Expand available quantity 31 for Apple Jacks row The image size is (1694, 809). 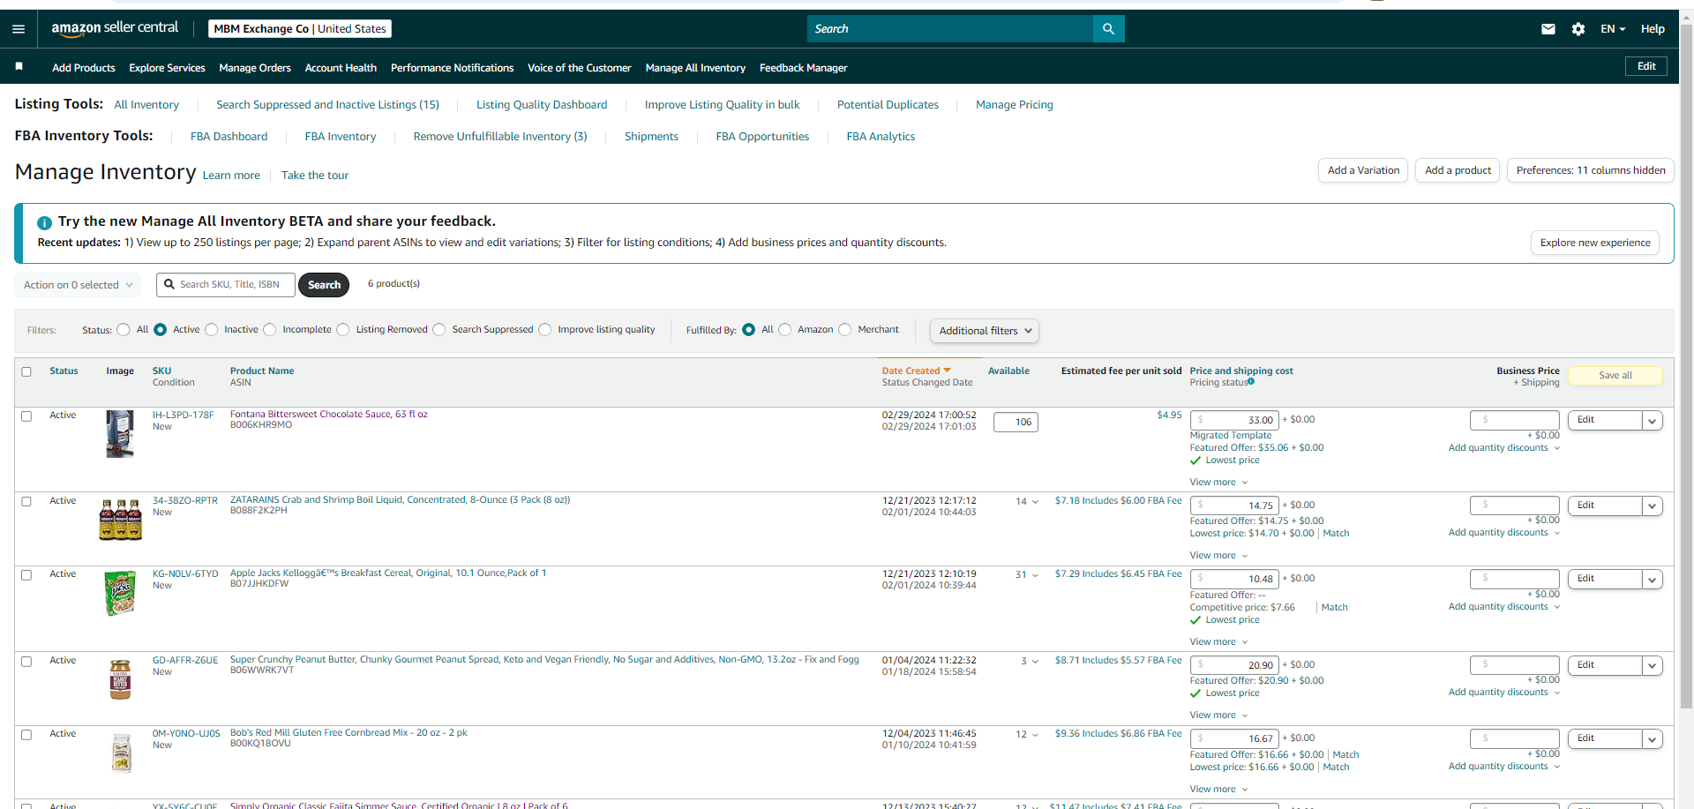pos(1027,574)
